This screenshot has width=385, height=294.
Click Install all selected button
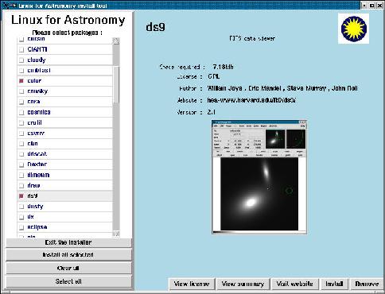click(68, 255)
